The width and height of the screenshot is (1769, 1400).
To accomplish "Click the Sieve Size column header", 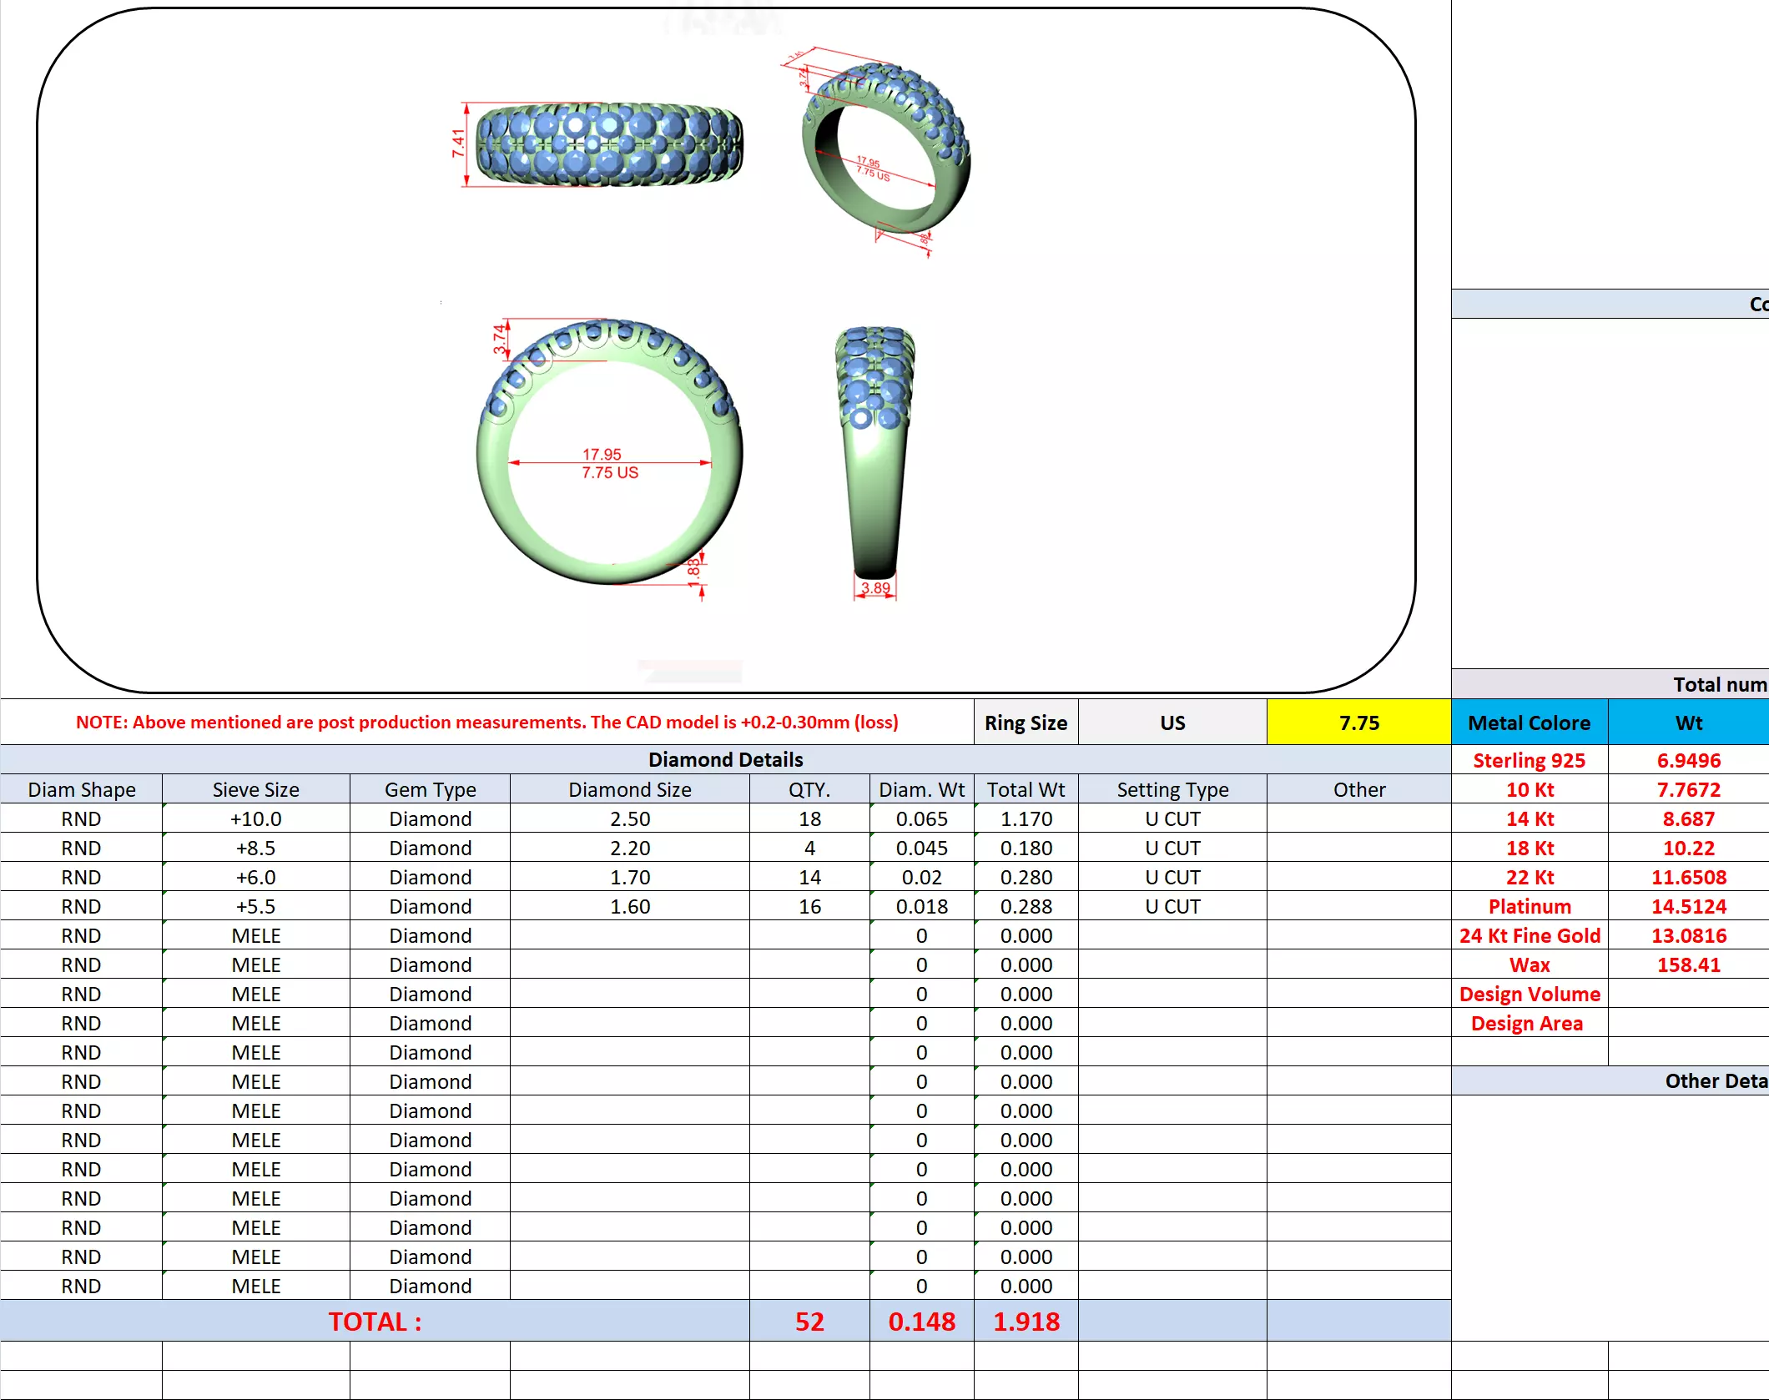I will (x=255, y=789).
